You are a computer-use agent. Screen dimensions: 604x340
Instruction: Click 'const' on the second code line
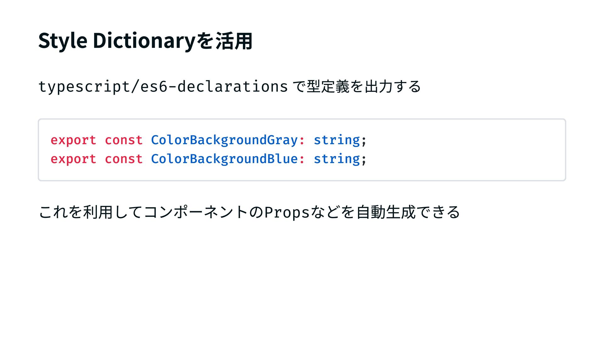click(124, 159)
